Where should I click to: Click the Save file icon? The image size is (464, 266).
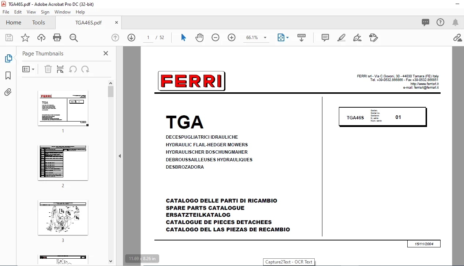[x=9, y=38]
